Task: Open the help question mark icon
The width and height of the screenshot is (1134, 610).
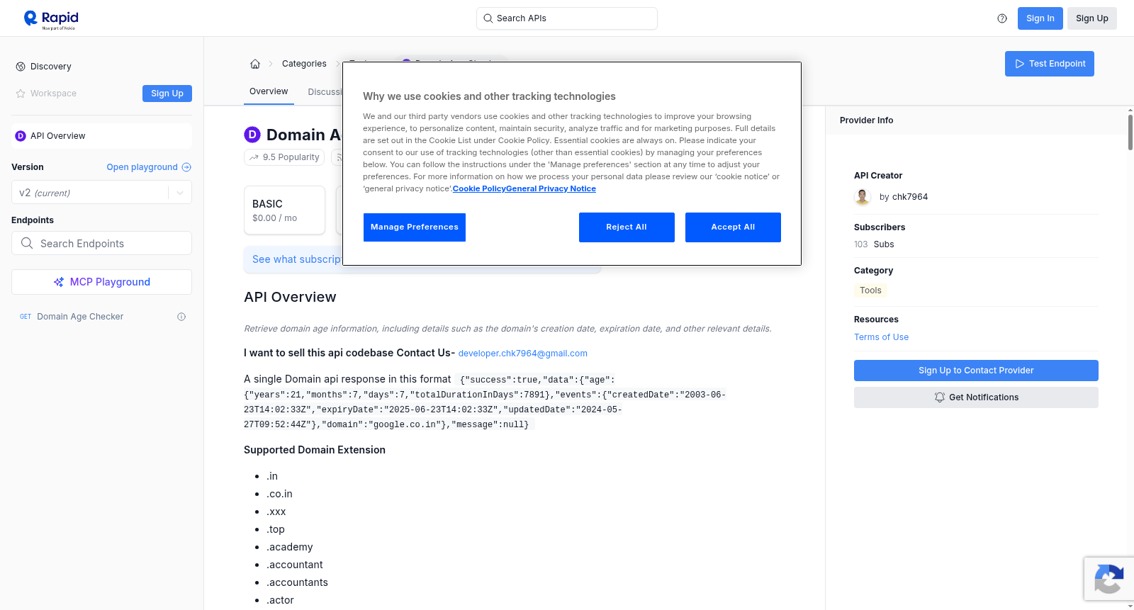Action: (x=1002, y=18)
